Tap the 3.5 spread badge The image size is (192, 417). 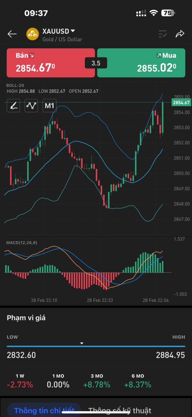click(96, 63)
